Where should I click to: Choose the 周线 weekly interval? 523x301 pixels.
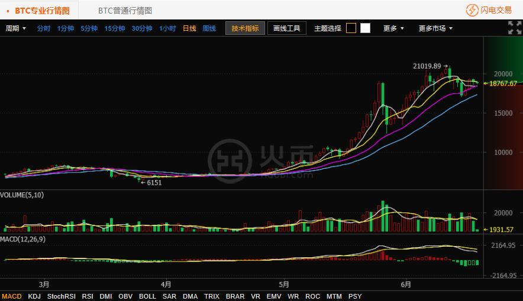coord(209,28)
